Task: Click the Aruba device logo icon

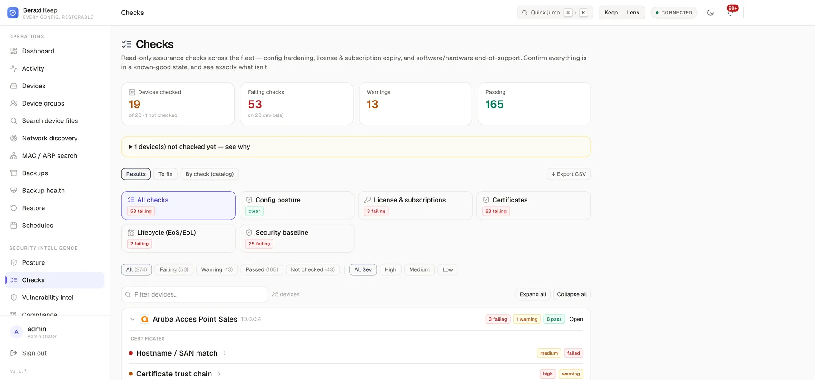Action: (144, 319)
